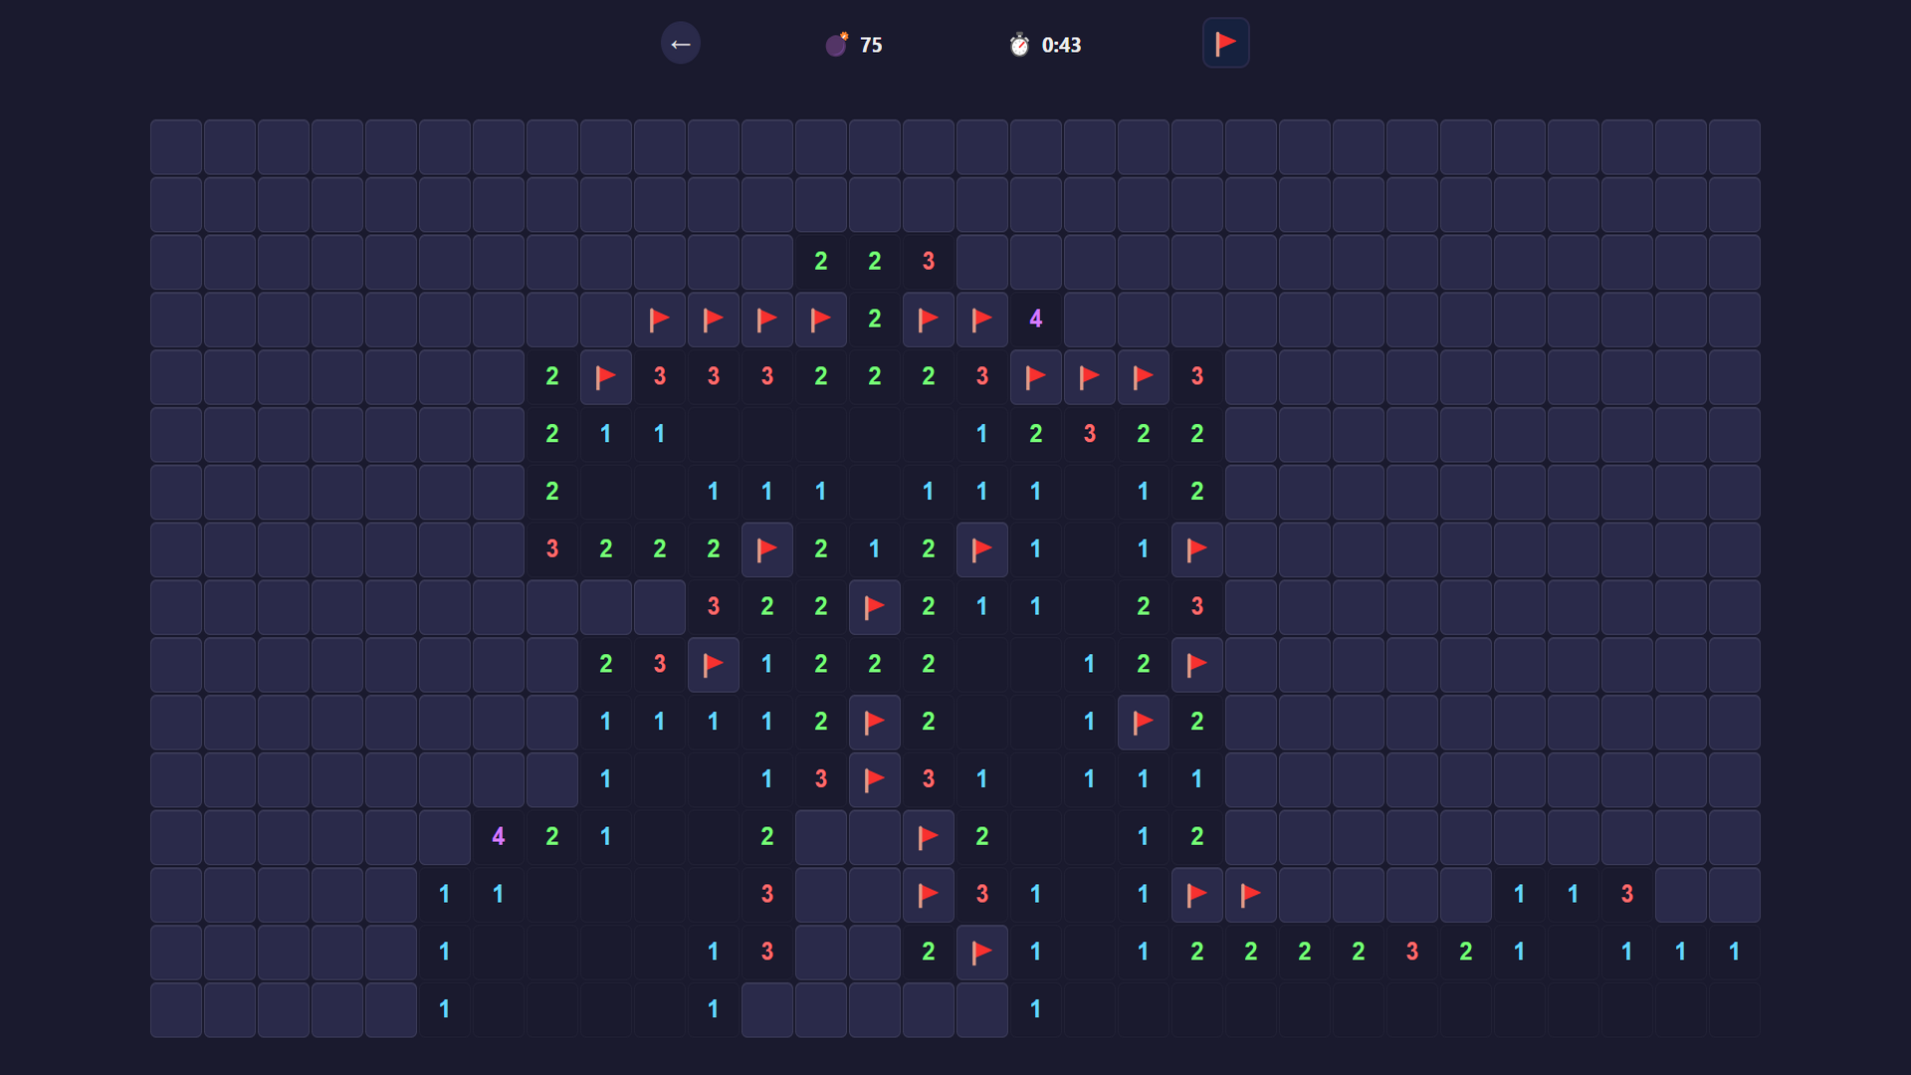Click the mine counter showing 75

pyautogui.click(x=870, y=45)
